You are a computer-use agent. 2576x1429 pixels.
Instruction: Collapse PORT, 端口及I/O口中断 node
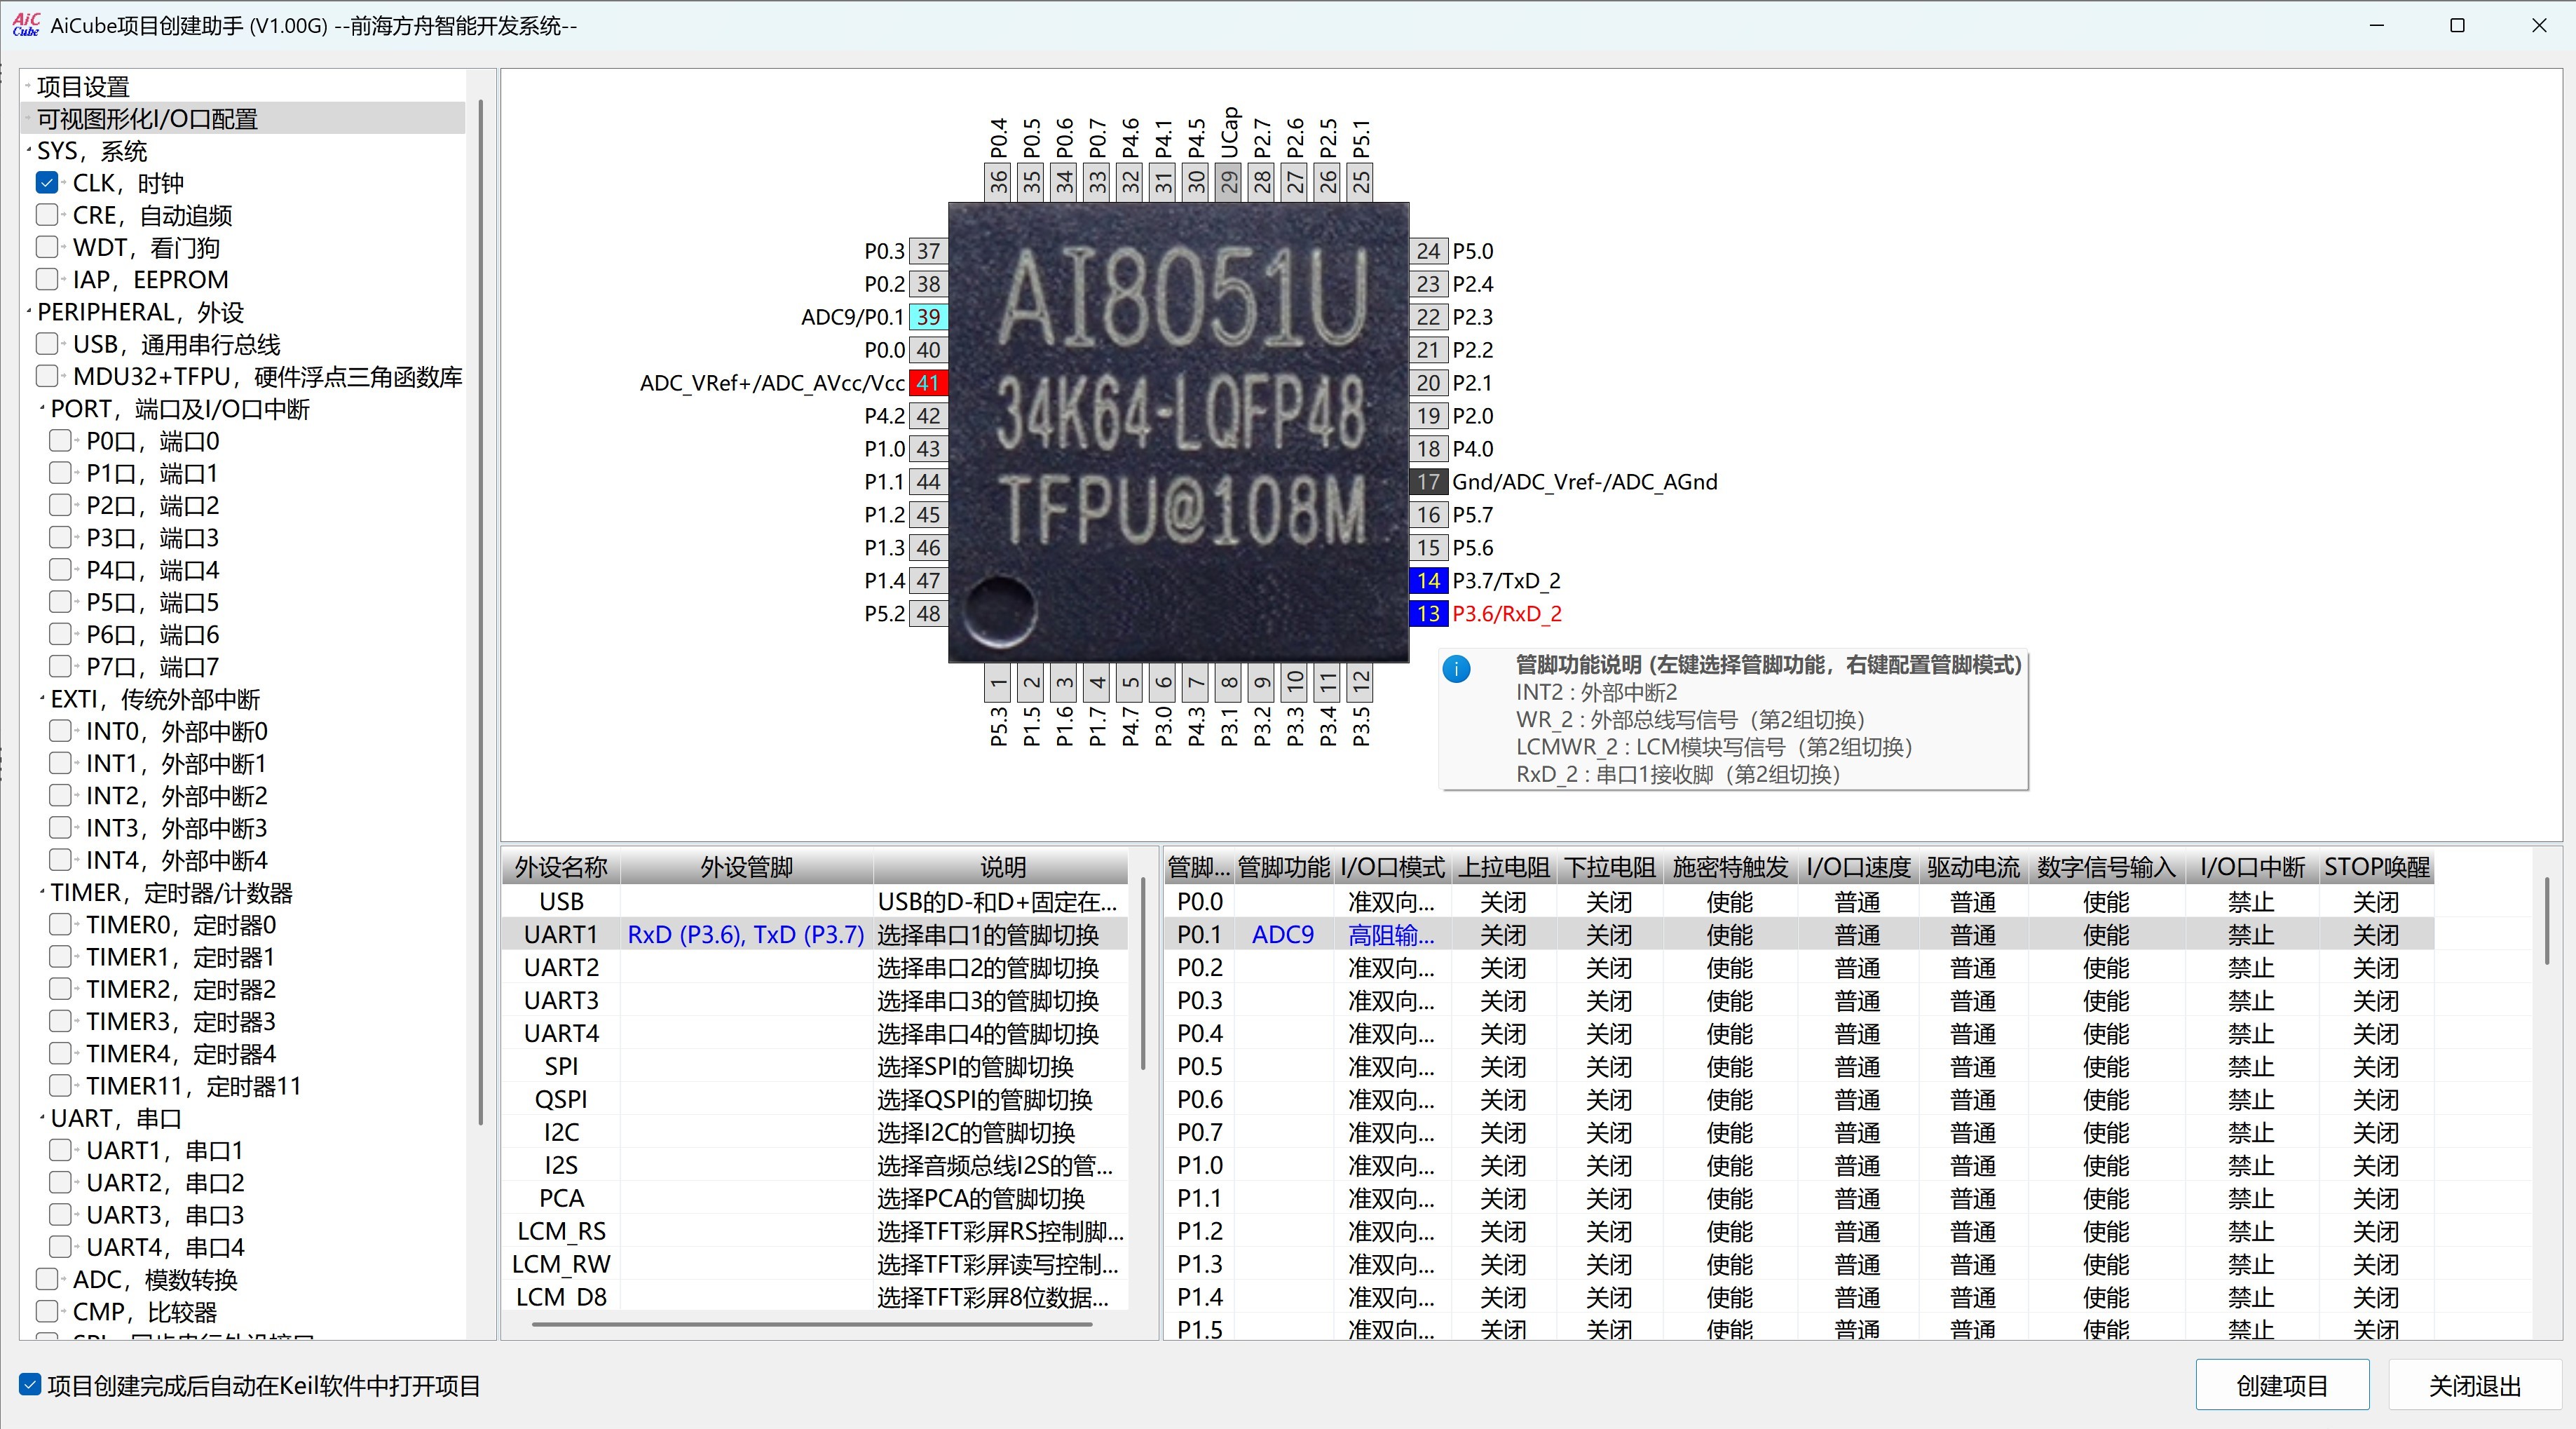pos(42,409)
